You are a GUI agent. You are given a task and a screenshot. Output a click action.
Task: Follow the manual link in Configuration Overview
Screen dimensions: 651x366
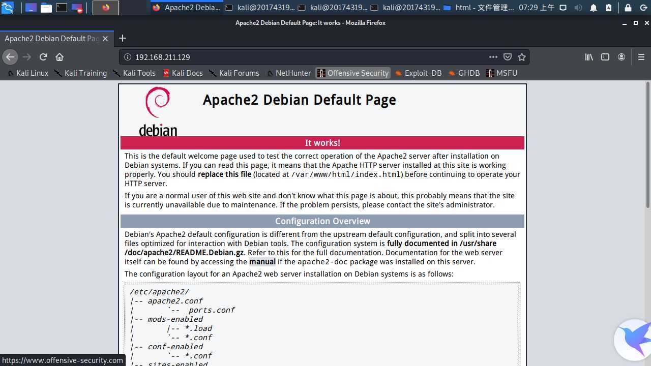coord(262,262)
